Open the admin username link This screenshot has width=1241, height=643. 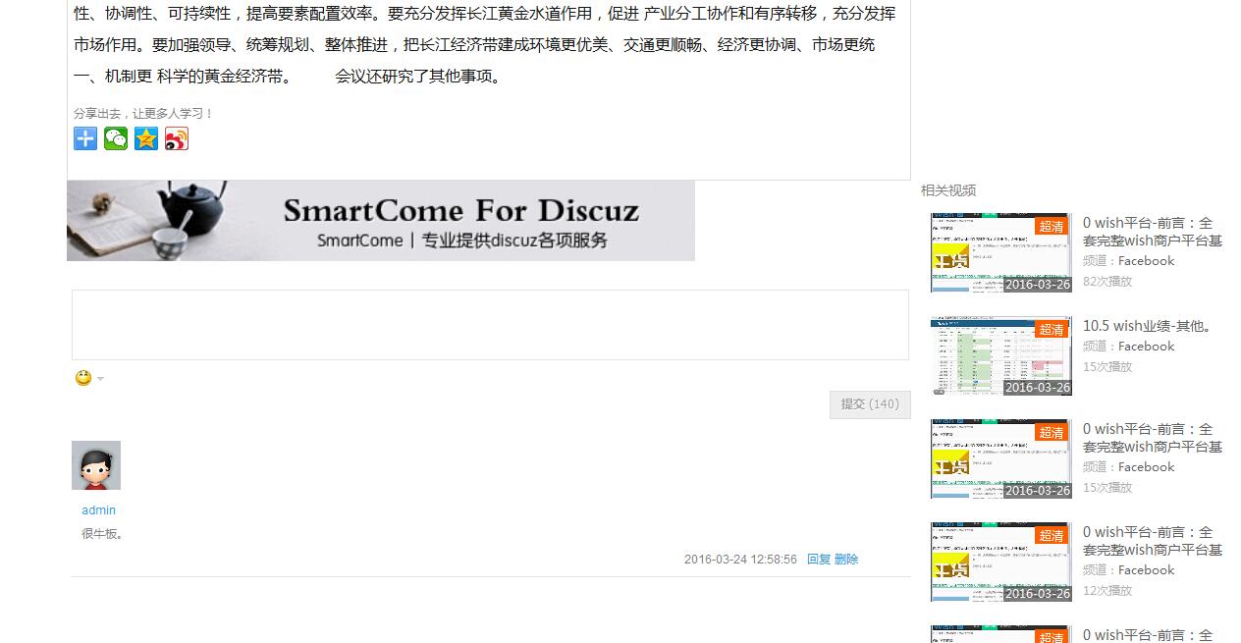pos(98,510)
